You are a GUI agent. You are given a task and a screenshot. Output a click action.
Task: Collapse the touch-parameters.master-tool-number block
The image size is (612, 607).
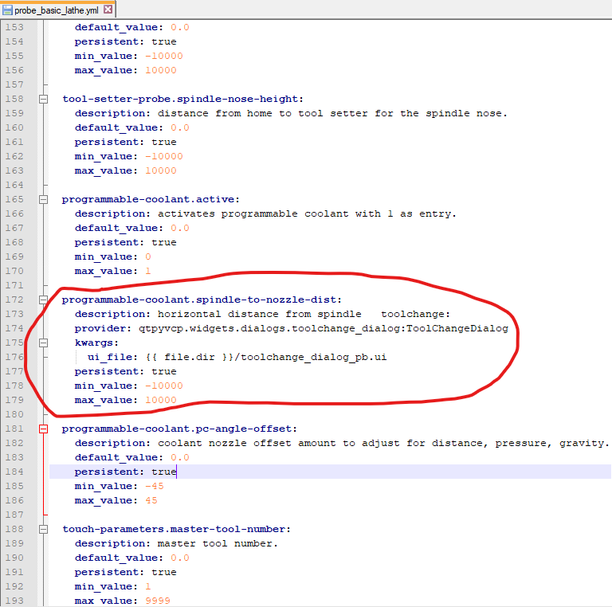(x=43, y=529)
